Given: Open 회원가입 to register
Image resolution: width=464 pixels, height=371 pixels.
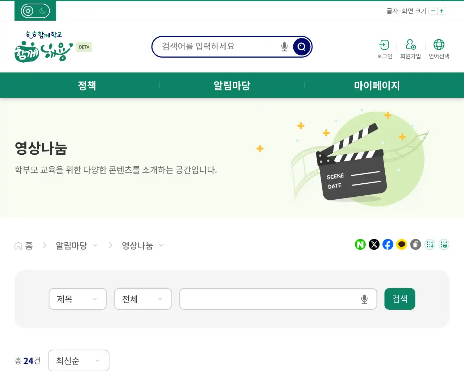Looking at the screenshot, I should 410,49.
